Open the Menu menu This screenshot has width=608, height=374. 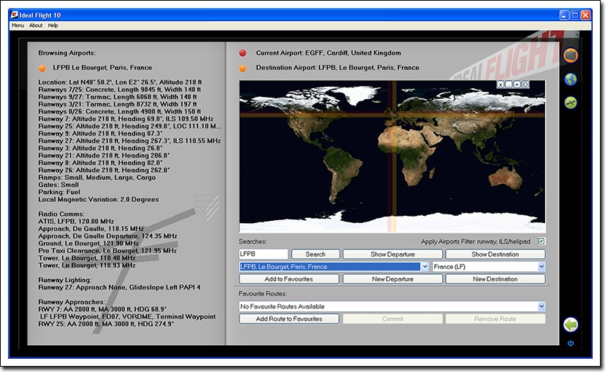(18, 26)
